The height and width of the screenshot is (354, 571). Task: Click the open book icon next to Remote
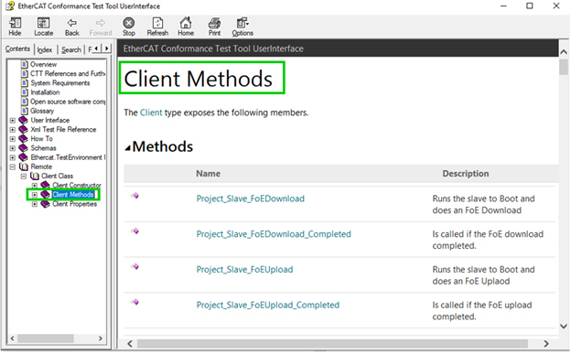coord(23,166)
